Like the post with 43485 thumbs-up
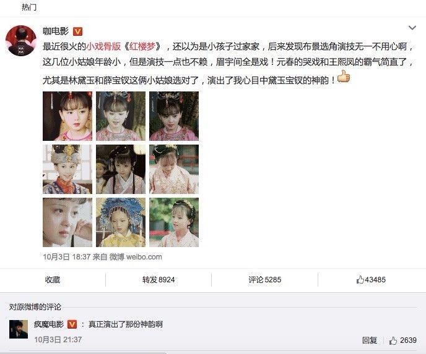Viewport: 426px width, 354px height. (x=371, y=280)
